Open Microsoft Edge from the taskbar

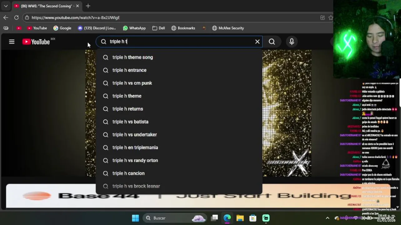point(227,218)
